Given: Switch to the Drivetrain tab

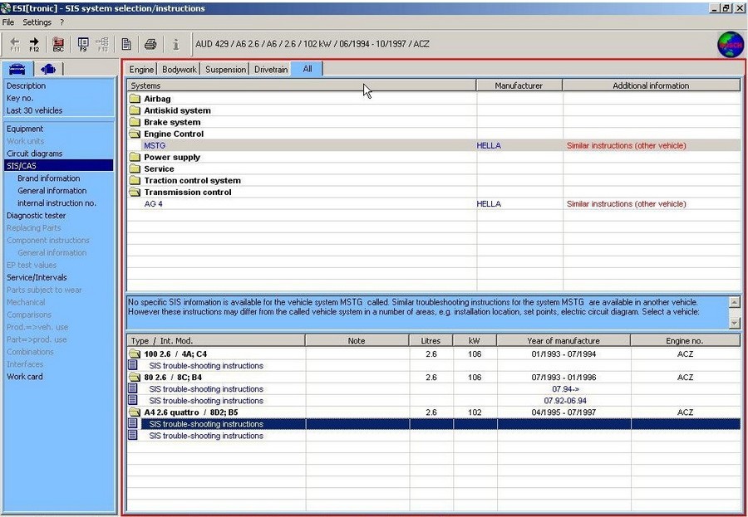Looking at the screenshot, I should point(271,70).
